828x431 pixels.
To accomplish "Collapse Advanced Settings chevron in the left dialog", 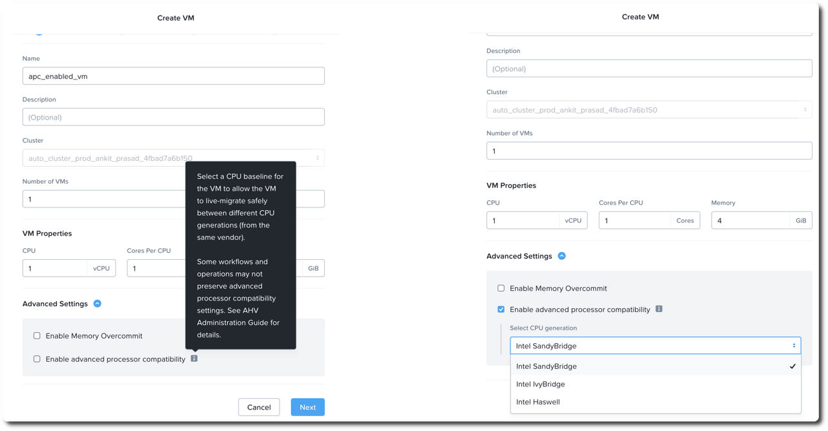I will (x=97, y=304).
